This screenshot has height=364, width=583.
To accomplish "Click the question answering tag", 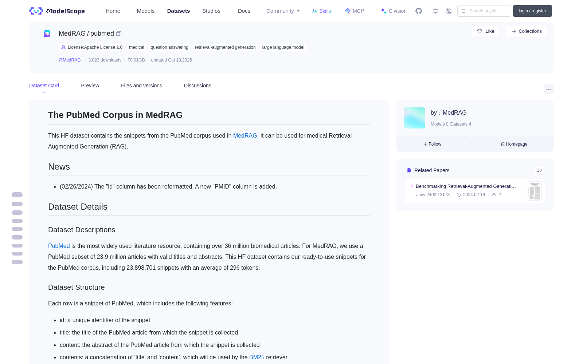I will (169, 47).
